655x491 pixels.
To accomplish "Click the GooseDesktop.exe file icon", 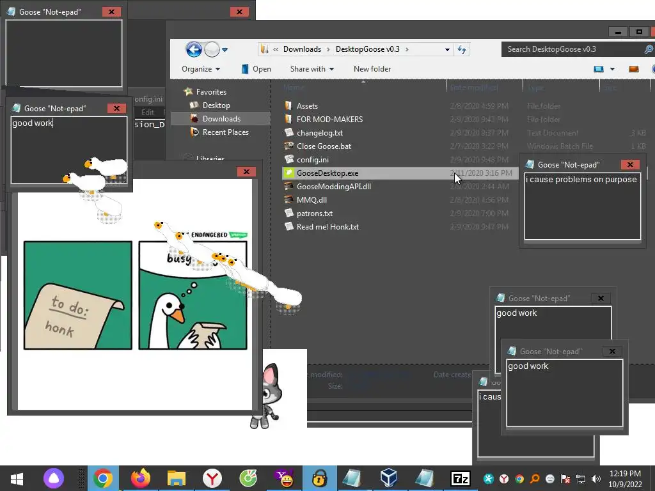I will tap(288, 173).
